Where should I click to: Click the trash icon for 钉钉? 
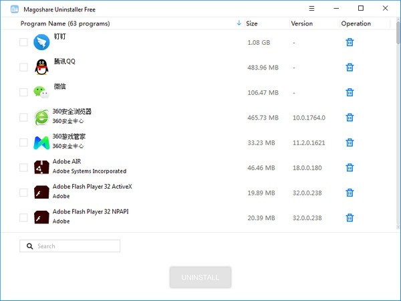pyautogui.click(x=350, y=42)
